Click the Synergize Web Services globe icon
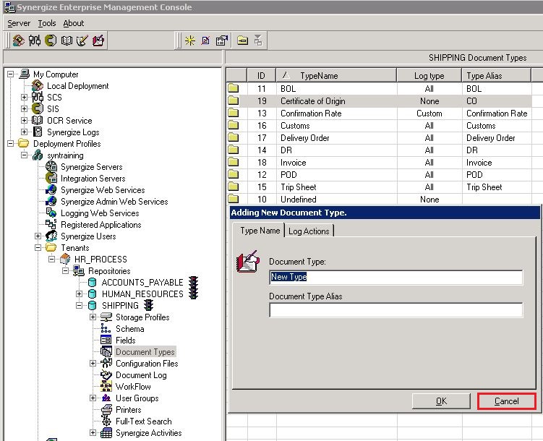This screenshot has height=441, width=543. 51,189
